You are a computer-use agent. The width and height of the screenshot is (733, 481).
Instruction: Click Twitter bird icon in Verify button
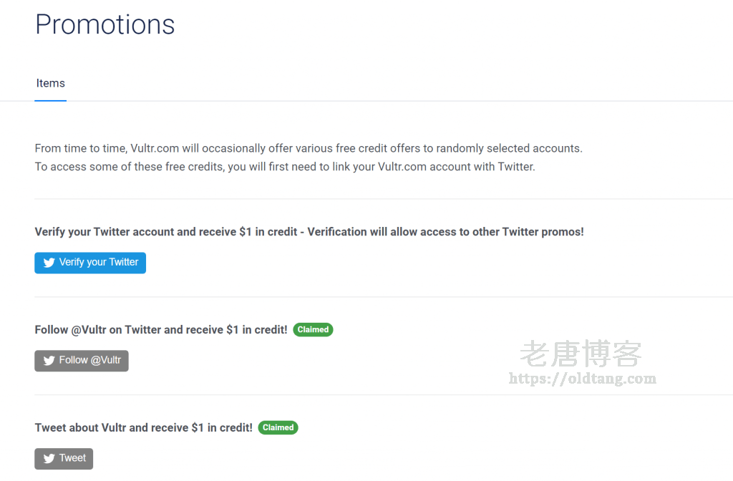(x=49, y=263)
